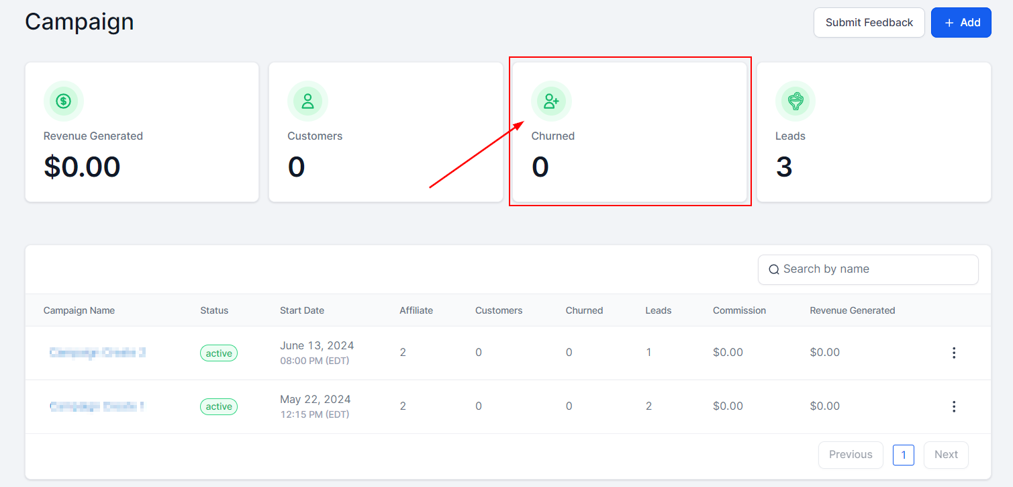Click the magnifier icon in search box
Viewport: 1013px width, 487px height.
point(774,269)
